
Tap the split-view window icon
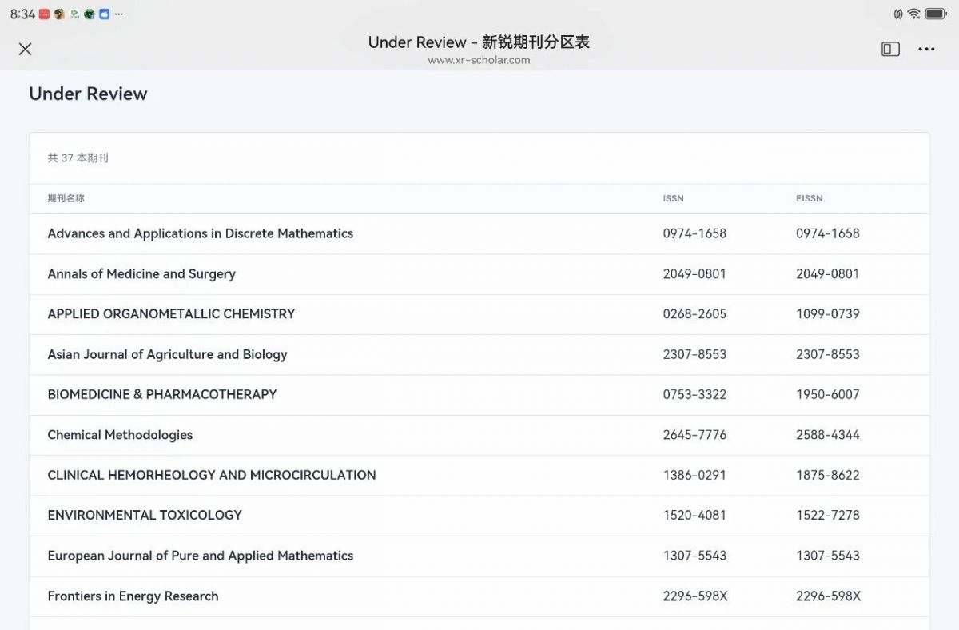coord(890,49)
